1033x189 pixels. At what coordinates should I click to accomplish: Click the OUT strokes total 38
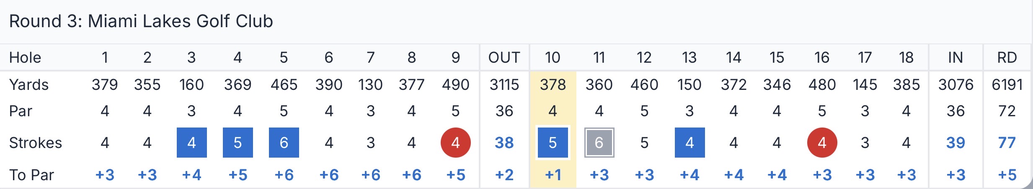click(504, 143)
